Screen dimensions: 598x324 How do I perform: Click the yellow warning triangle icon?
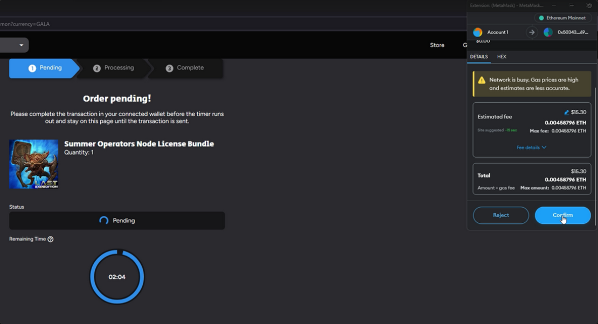coord(482,80)
